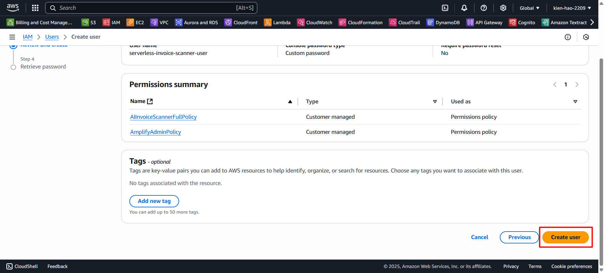Click the page vertical scrollbar
The image size is (604, 273).
click(x=601, y=162)
